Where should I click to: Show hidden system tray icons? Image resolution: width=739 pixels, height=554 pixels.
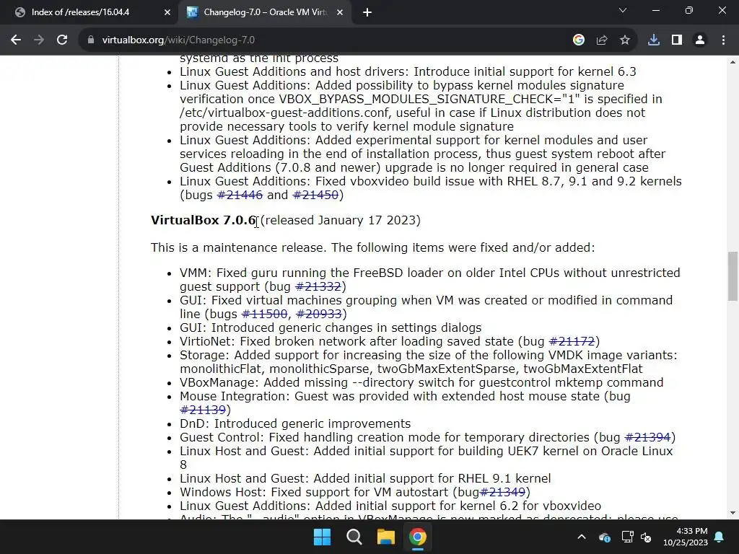pyautogui.click(x=582, y=537)
